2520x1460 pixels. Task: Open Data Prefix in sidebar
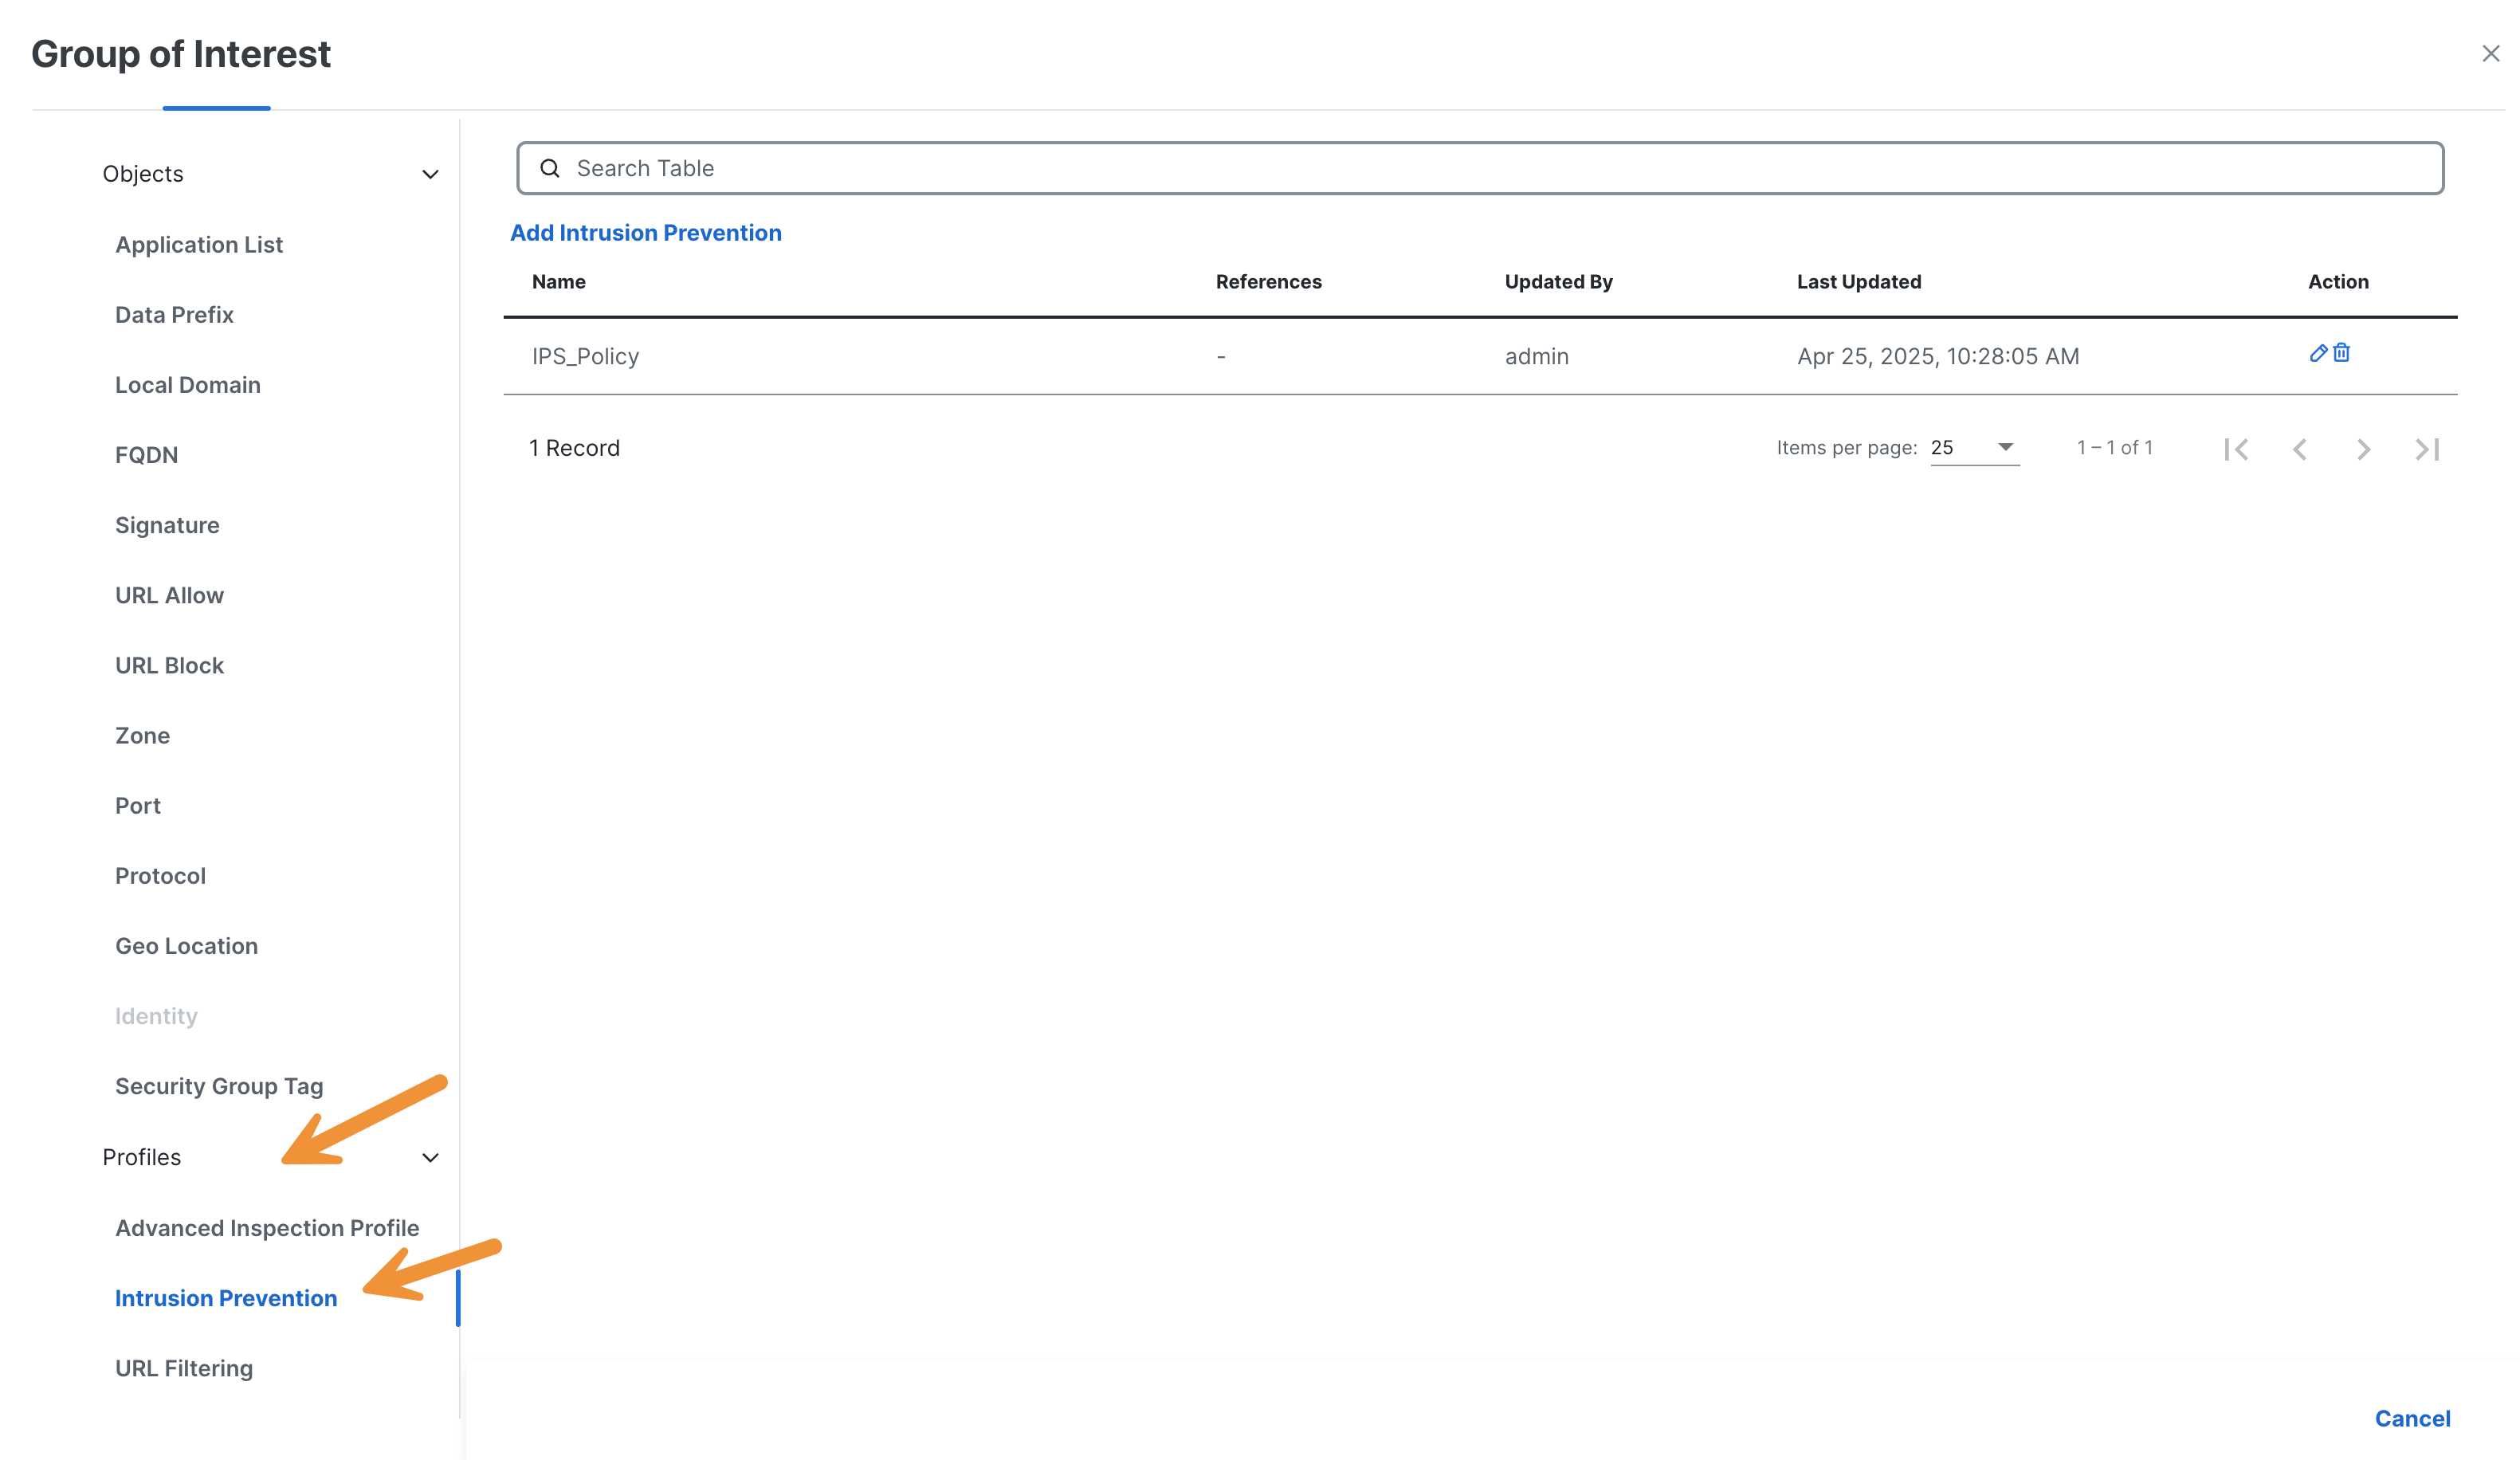coord(174,315)
